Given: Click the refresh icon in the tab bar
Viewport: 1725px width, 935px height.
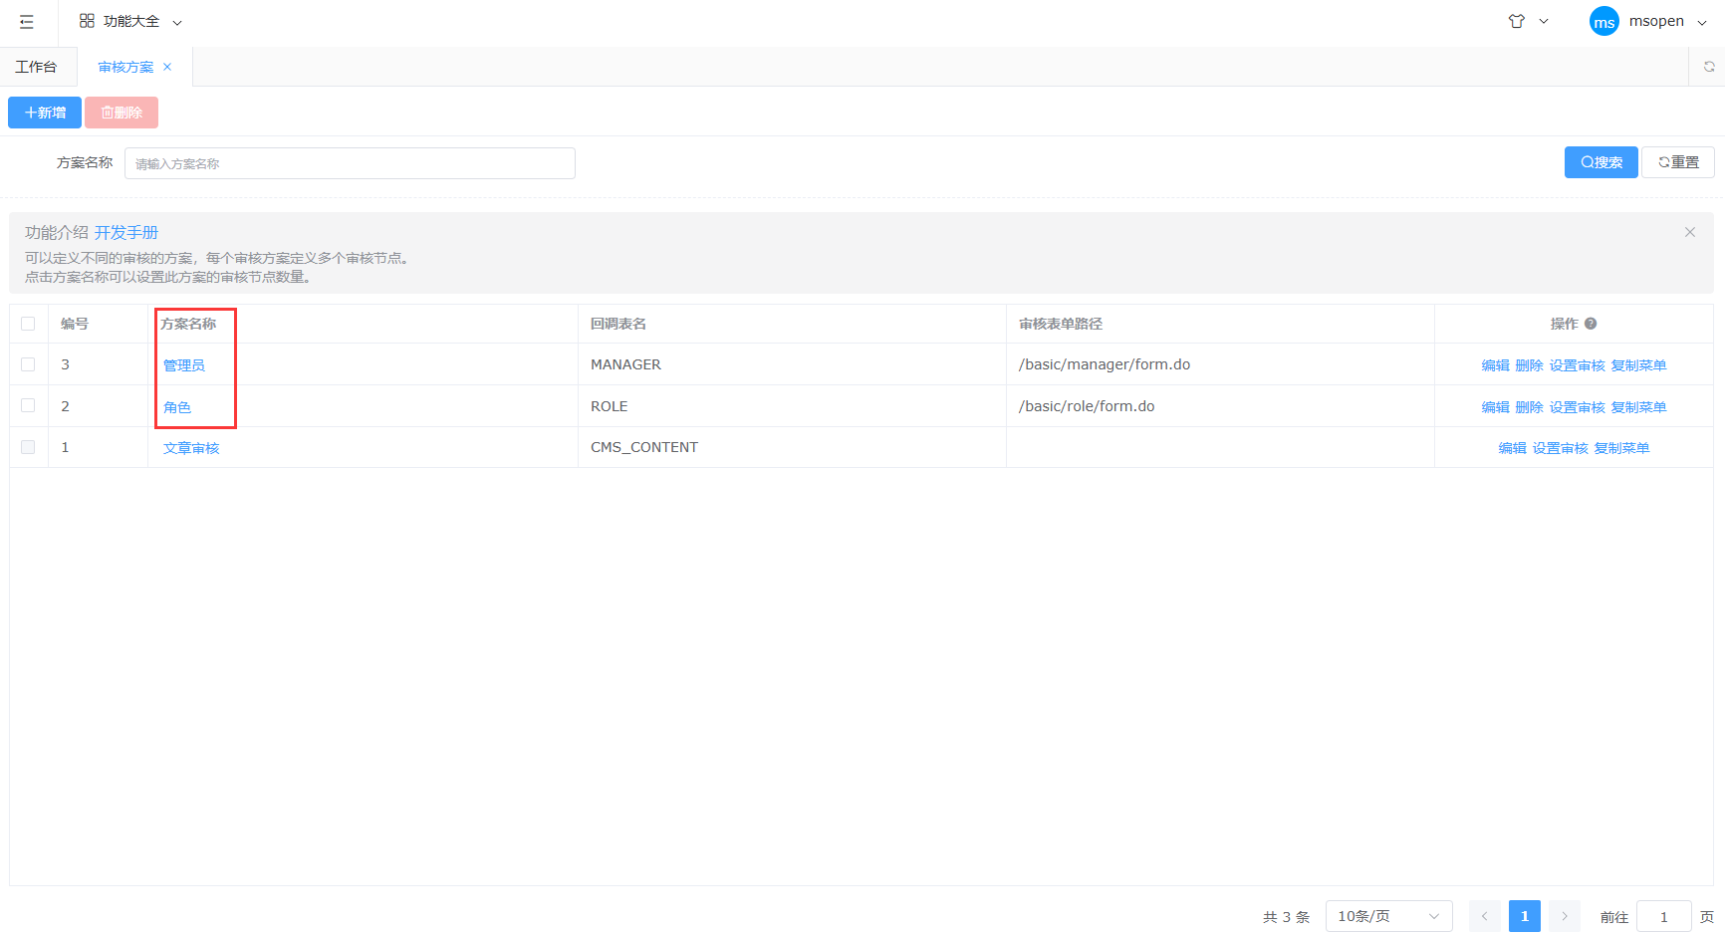Looking at the screenshot, I should click(x=1708, y=67).
